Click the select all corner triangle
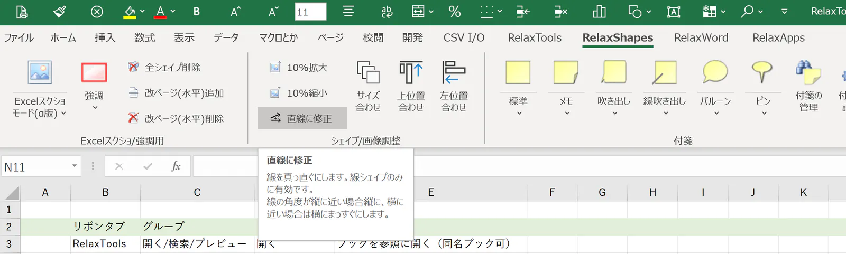Image resolution: width=846 pixels, height=254 pixels. (x=12, y=193)
